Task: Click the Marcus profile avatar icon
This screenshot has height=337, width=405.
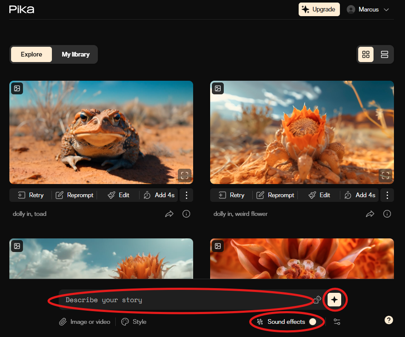Action: [x=351, y=9]
